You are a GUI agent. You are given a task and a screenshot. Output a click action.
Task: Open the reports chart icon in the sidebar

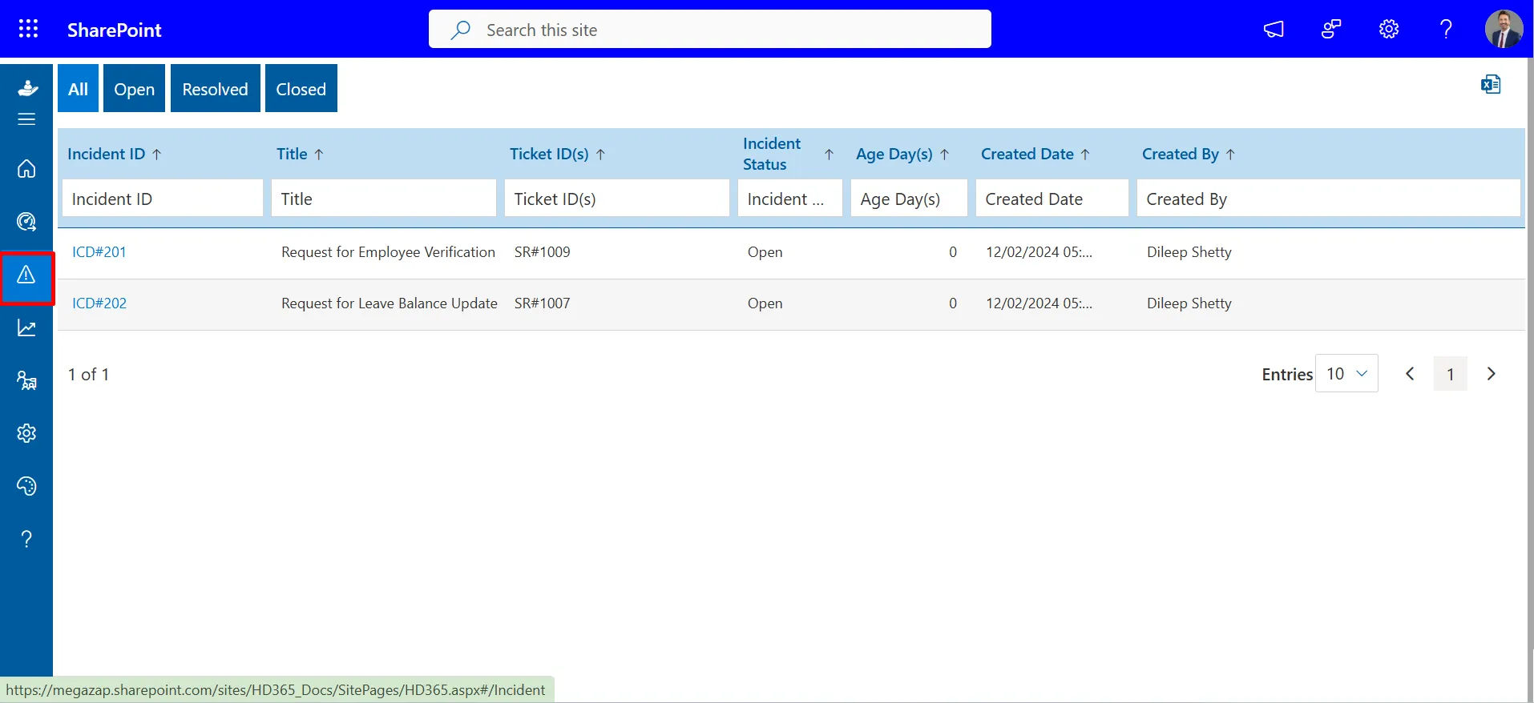tap(26, 327)
